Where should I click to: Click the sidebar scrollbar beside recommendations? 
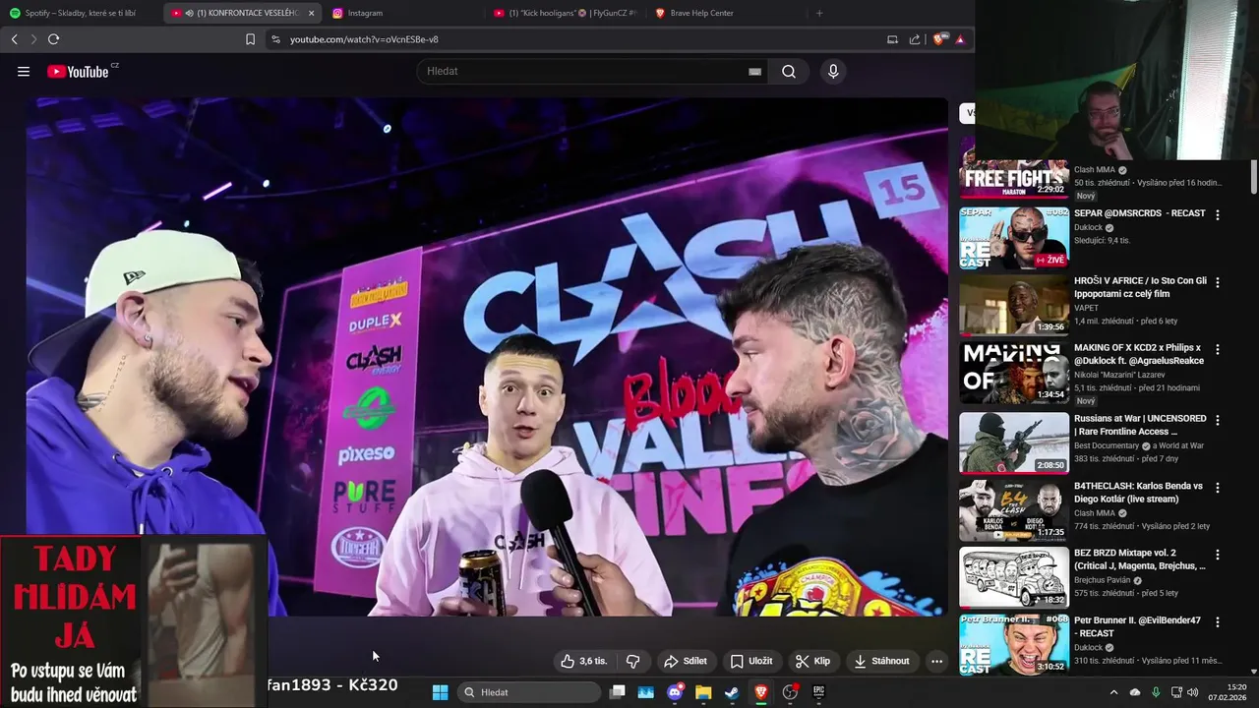pos(1254,177)
